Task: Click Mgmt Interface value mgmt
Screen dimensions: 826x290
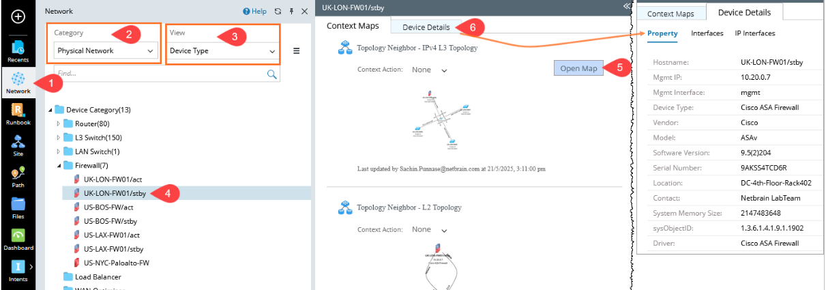Action: 751,92
